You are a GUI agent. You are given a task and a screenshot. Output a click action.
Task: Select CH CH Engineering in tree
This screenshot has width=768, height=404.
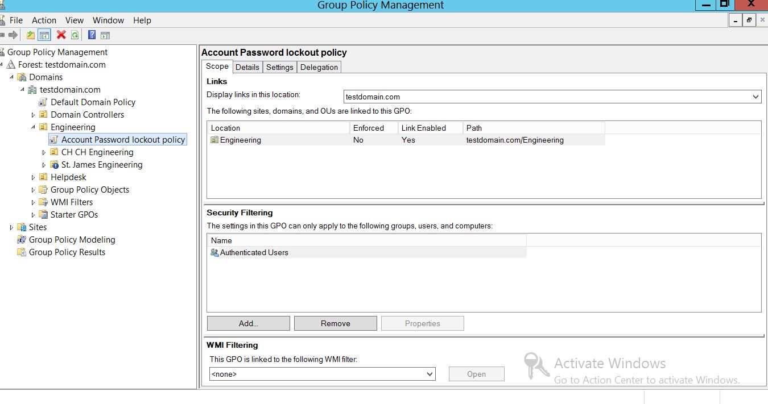coord(97,152)
